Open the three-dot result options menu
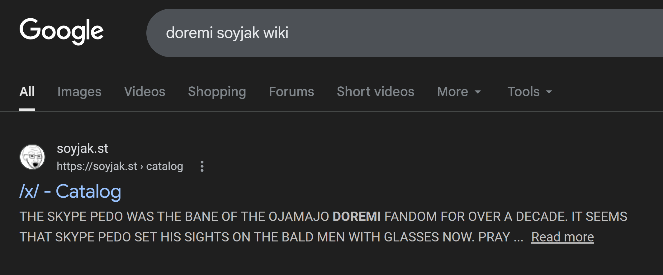Image resolution: width=663 pixels, height=275 pixels. tap(202, 166)
